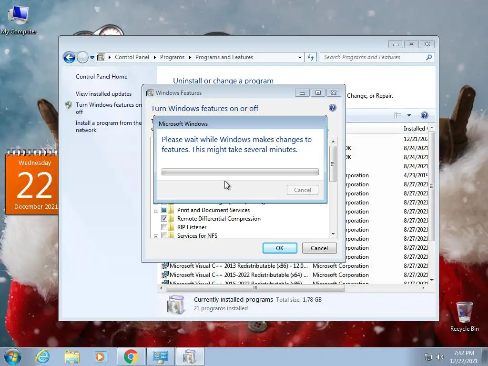Viewport: 488px width, 366px height.
Task: Expand the arrow before Control Panel breadcrumb
Action: (110, 58)
